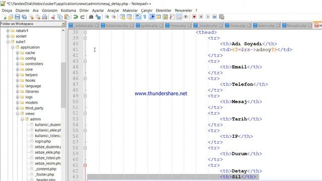This screenshot has height=181, width=322.
Task: Click the workspace tree scroll-up arrow
Action: (x=63, y=30)
